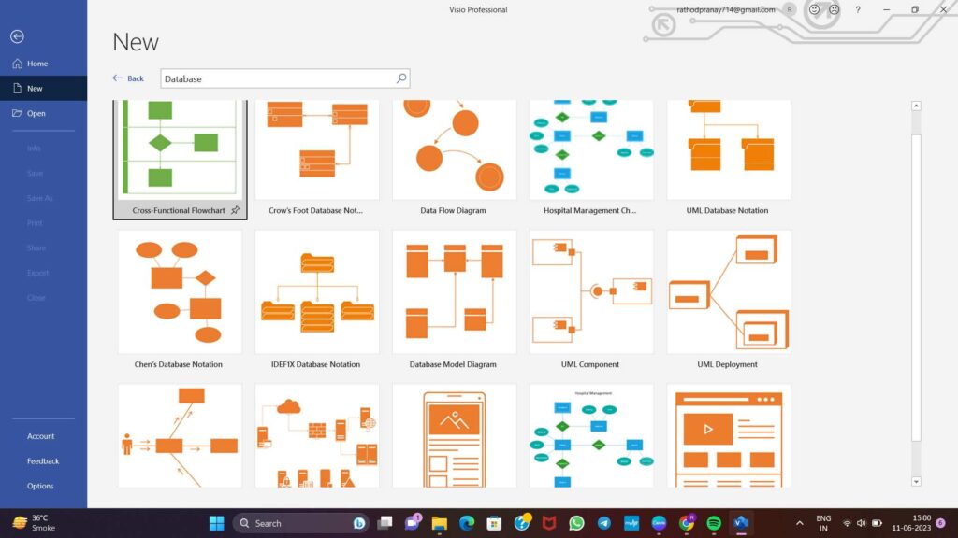Image resolution: width=958 pixels, height=538 pixels.
Task: Open File Explorer from taskbar
Action: tap(440, 523)
